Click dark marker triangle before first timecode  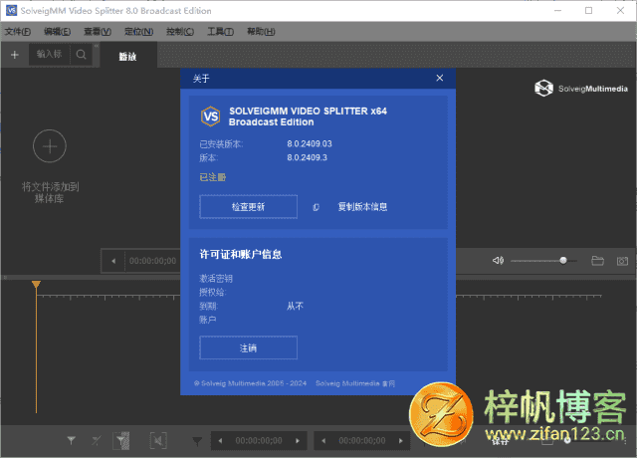point(197,441)
